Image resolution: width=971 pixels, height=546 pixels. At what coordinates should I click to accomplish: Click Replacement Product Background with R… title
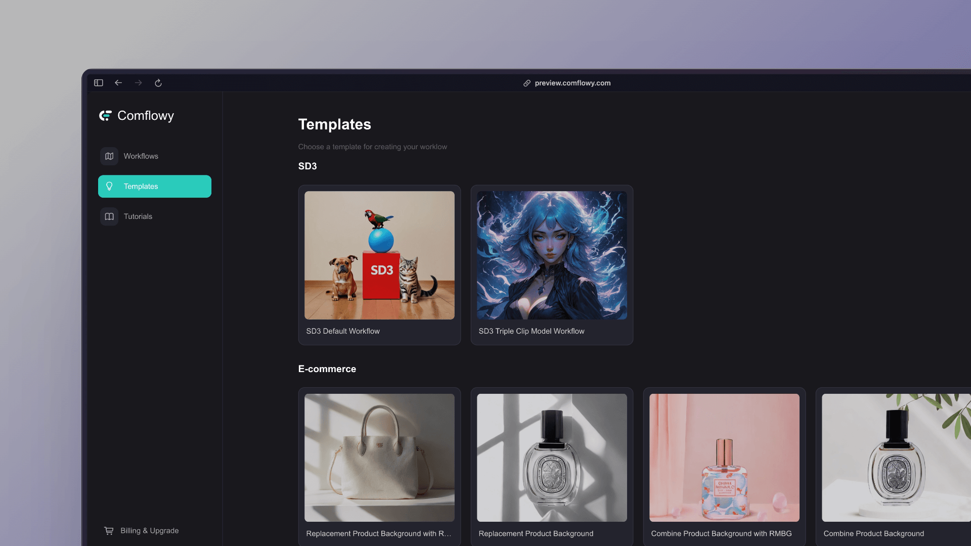pyautogui.click(x=379, y=533)
